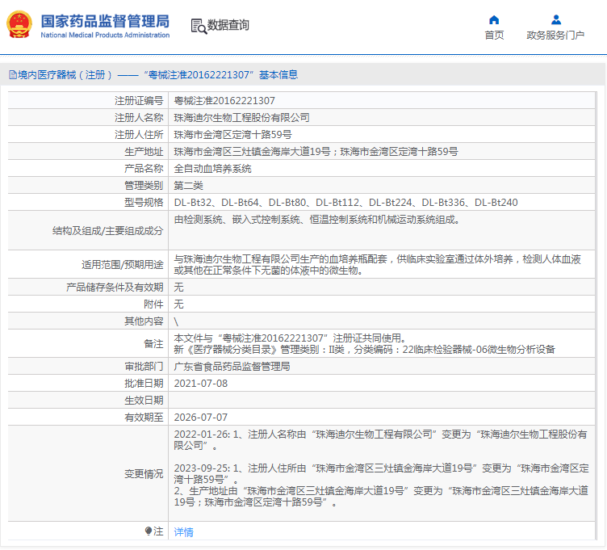Viewport: 607px width, 550px height.
Task: Click the 生效日期 row label
Action: [x=144, y=401]
